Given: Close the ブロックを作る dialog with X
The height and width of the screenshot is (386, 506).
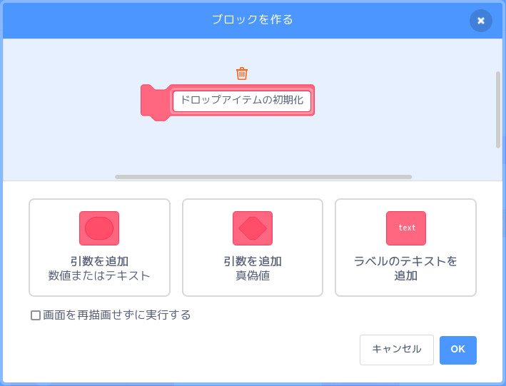Looking at the screenshot, I should (x=481, y=21).
